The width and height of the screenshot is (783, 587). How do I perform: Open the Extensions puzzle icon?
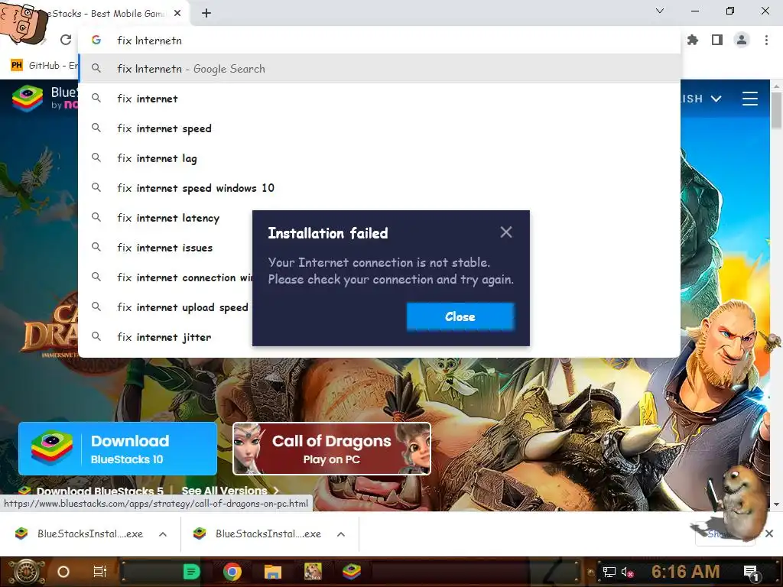point(693,40)
